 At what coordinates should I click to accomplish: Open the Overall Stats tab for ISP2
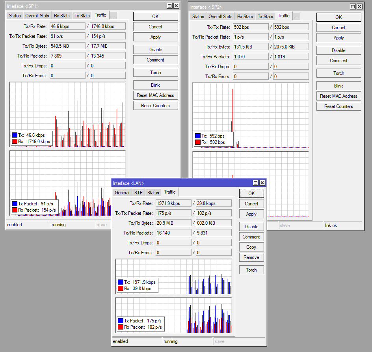coord(220,16)
